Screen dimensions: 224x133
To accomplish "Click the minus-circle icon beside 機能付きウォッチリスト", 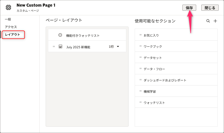I will point(60,35).
